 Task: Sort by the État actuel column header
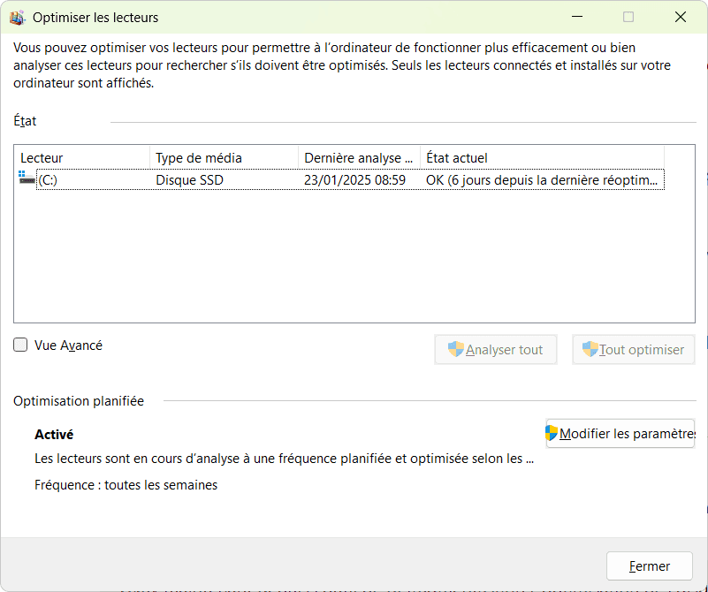click(543, 158)
